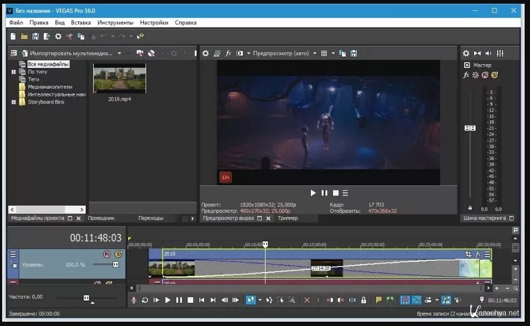Open project properties gear in main toolbar
Screen dimensions: 530x326
(58, 36)
